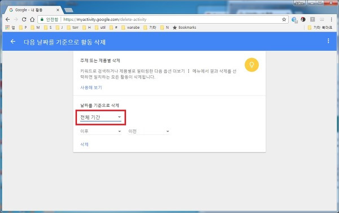
Task: Open the M bookmarks folder
Action: coord(35,28)
